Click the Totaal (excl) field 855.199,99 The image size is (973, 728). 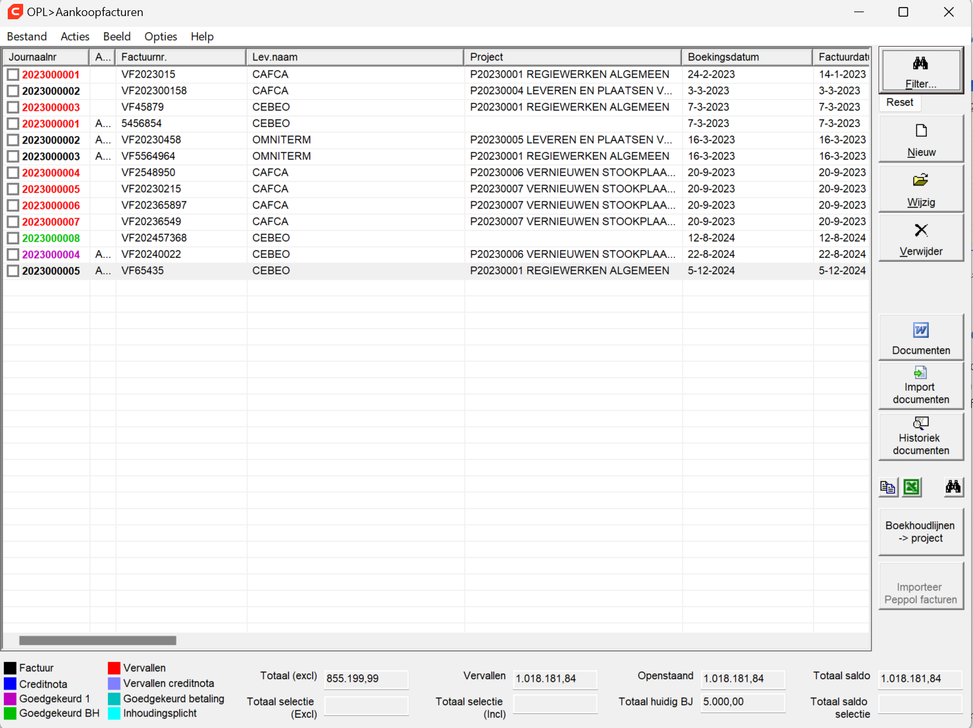366,679
